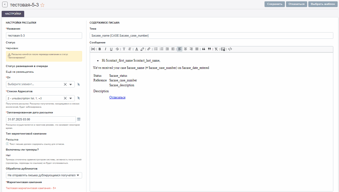
Task: Click the select arrow icon next to От
Action: 79,84
